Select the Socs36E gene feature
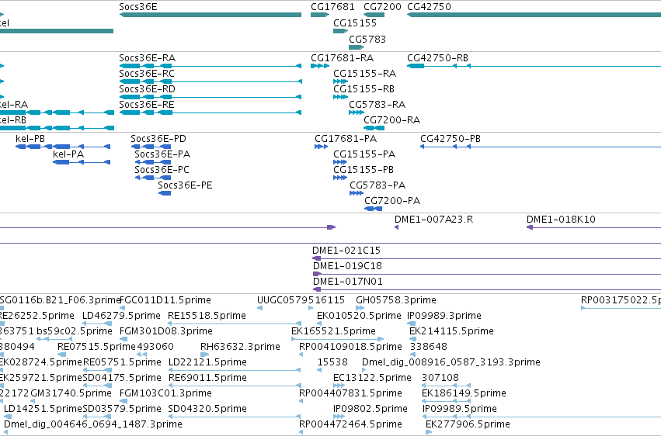 coord(210,15)
